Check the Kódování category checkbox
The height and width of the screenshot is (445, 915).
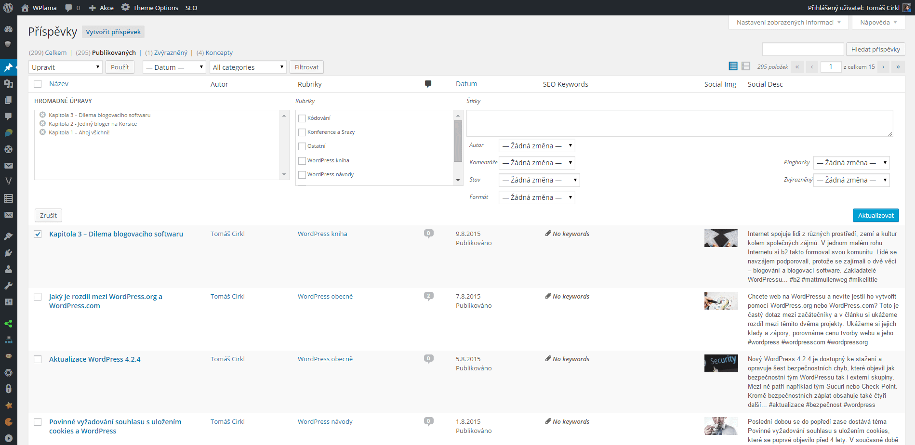pos(302,118)
